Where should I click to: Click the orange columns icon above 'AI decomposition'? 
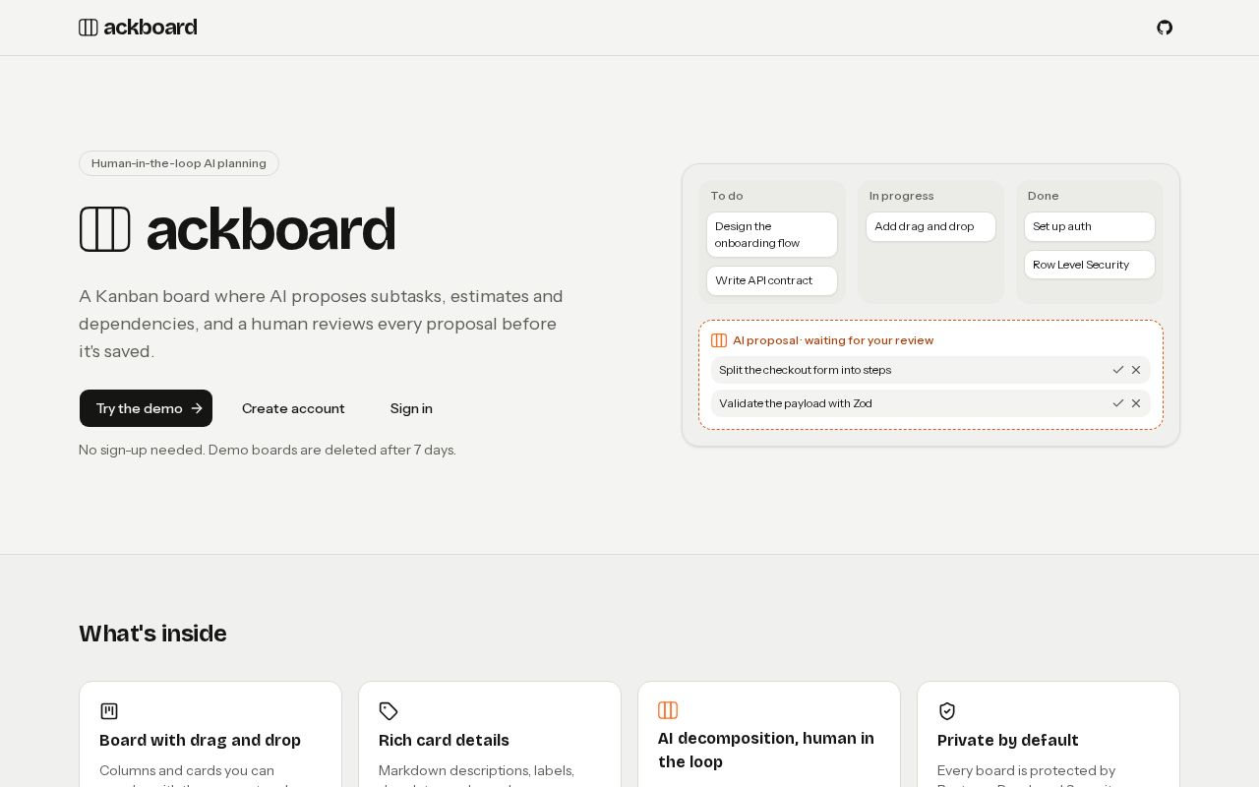pyautogui.click(x=668, y=710)
